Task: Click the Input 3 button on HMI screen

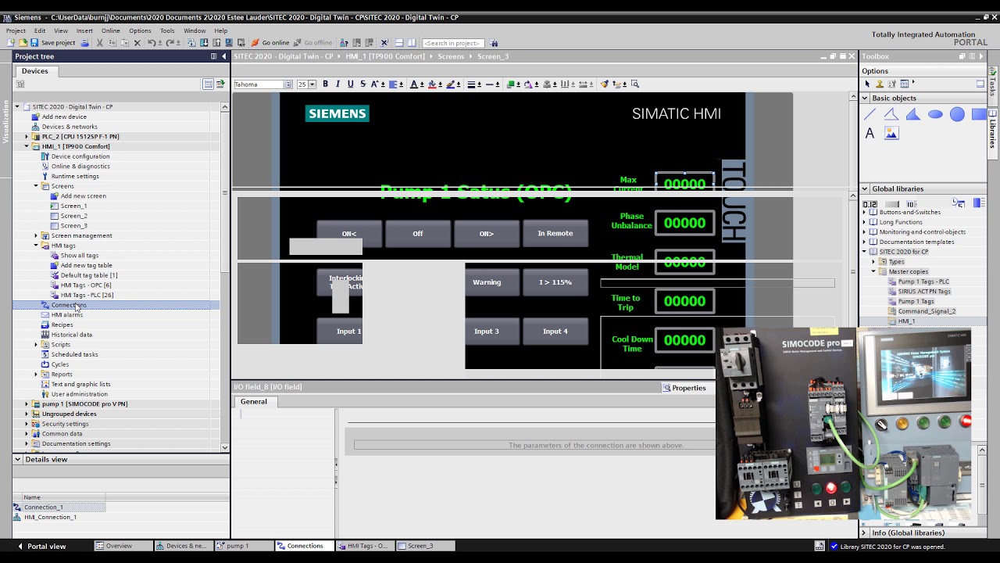Action: click(487, 332)
